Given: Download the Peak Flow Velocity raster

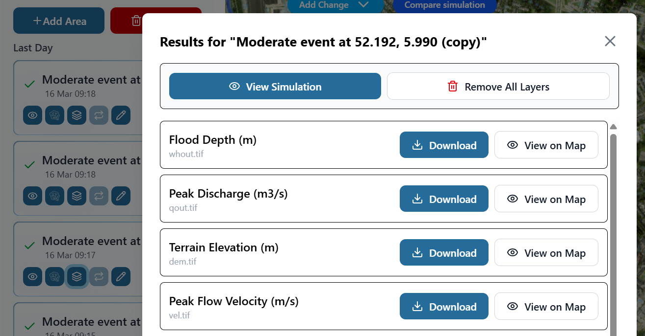Looking at the screenshot, I should coord(444,307).
